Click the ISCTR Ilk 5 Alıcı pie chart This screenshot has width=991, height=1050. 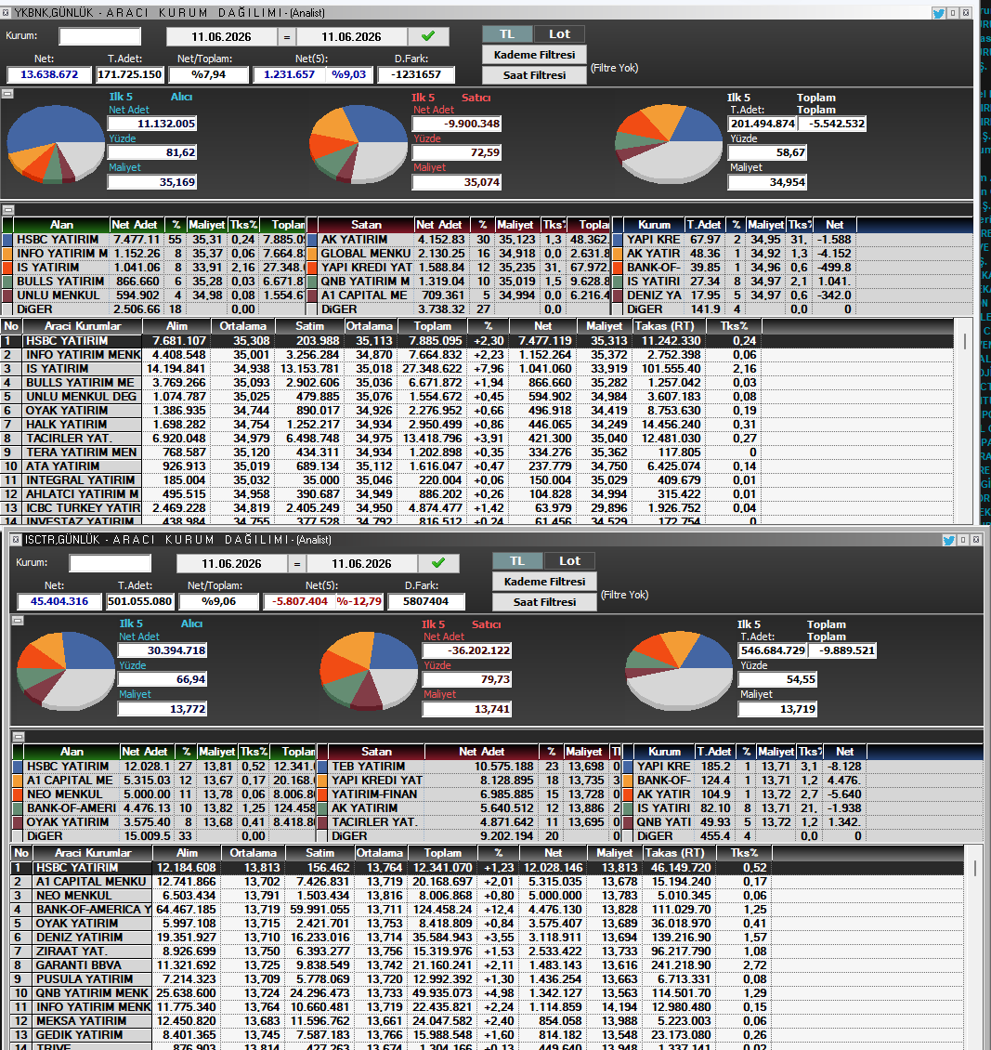(66, 672)
